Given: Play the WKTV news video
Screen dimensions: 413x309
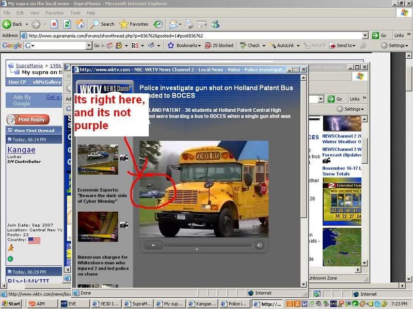Looking at the screenshot, I should tap(153, 245).
